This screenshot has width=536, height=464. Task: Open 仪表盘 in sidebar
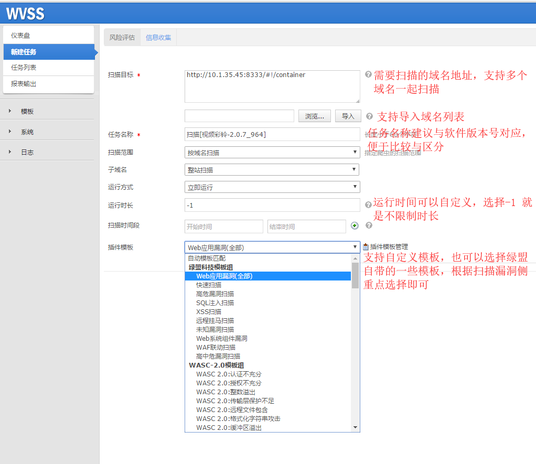pos(49,36)
